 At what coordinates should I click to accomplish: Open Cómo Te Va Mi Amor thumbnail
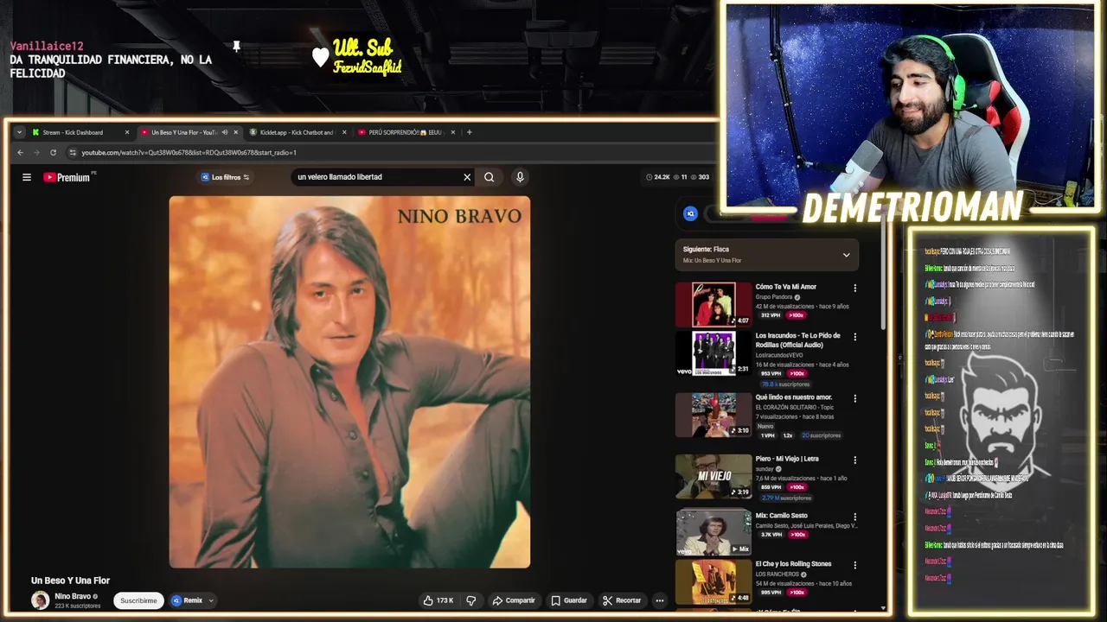tap(713, 304)
